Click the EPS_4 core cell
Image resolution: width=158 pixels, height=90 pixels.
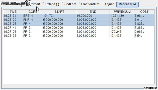click(33, 16)
